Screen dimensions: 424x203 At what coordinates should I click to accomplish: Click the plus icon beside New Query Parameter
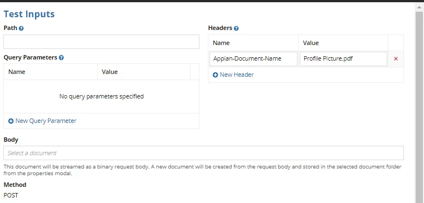11,121
